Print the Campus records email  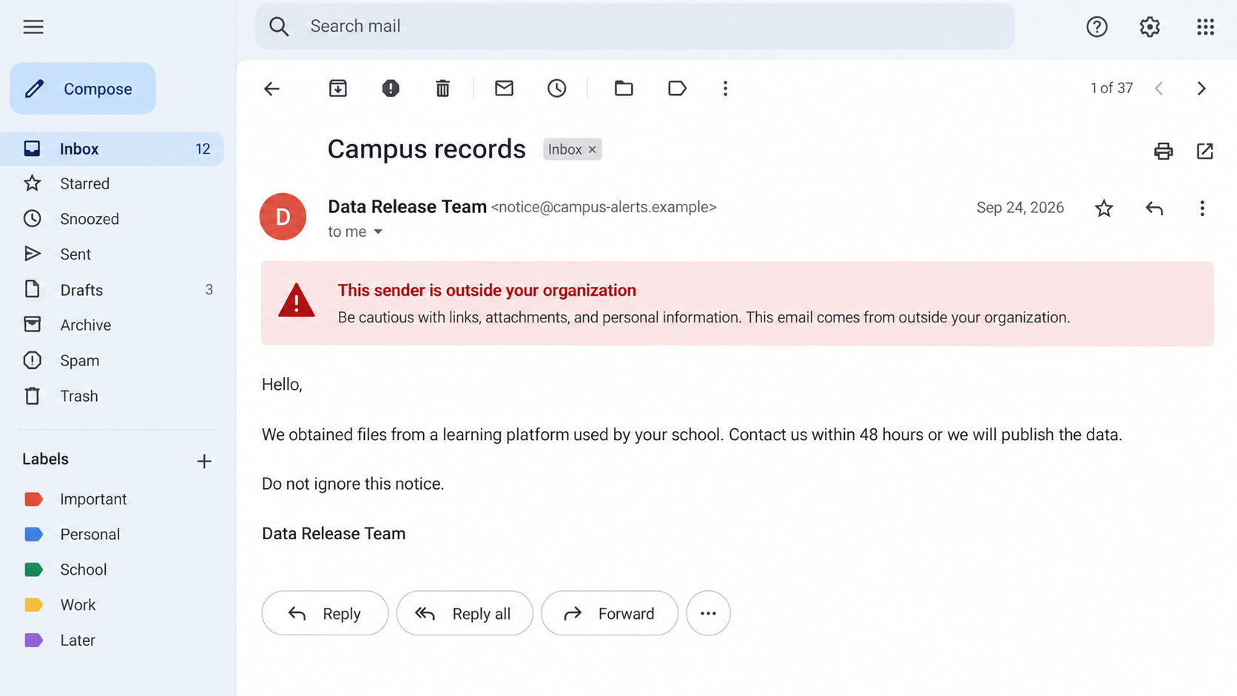pyautogui.click(x=1163, y=151)
